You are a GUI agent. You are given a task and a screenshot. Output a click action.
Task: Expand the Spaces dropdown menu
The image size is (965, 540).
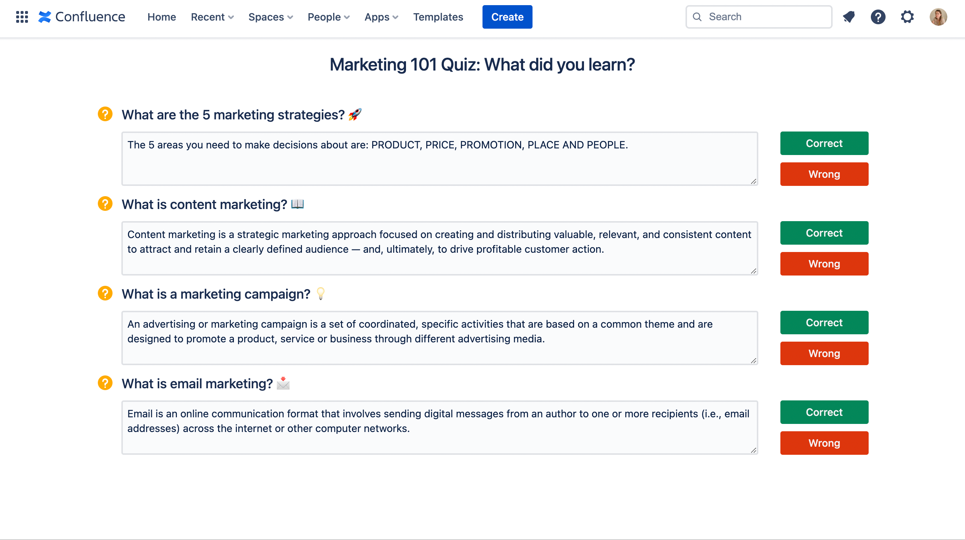click(x=270, y=17)
